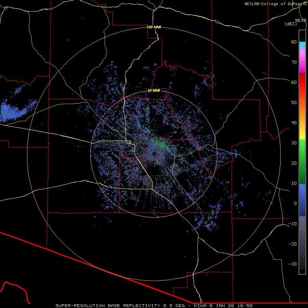The width and height of the screenshot is (308, 308).
Task: Click the 50 NMI range ring label
Action: tap(154, 91)
